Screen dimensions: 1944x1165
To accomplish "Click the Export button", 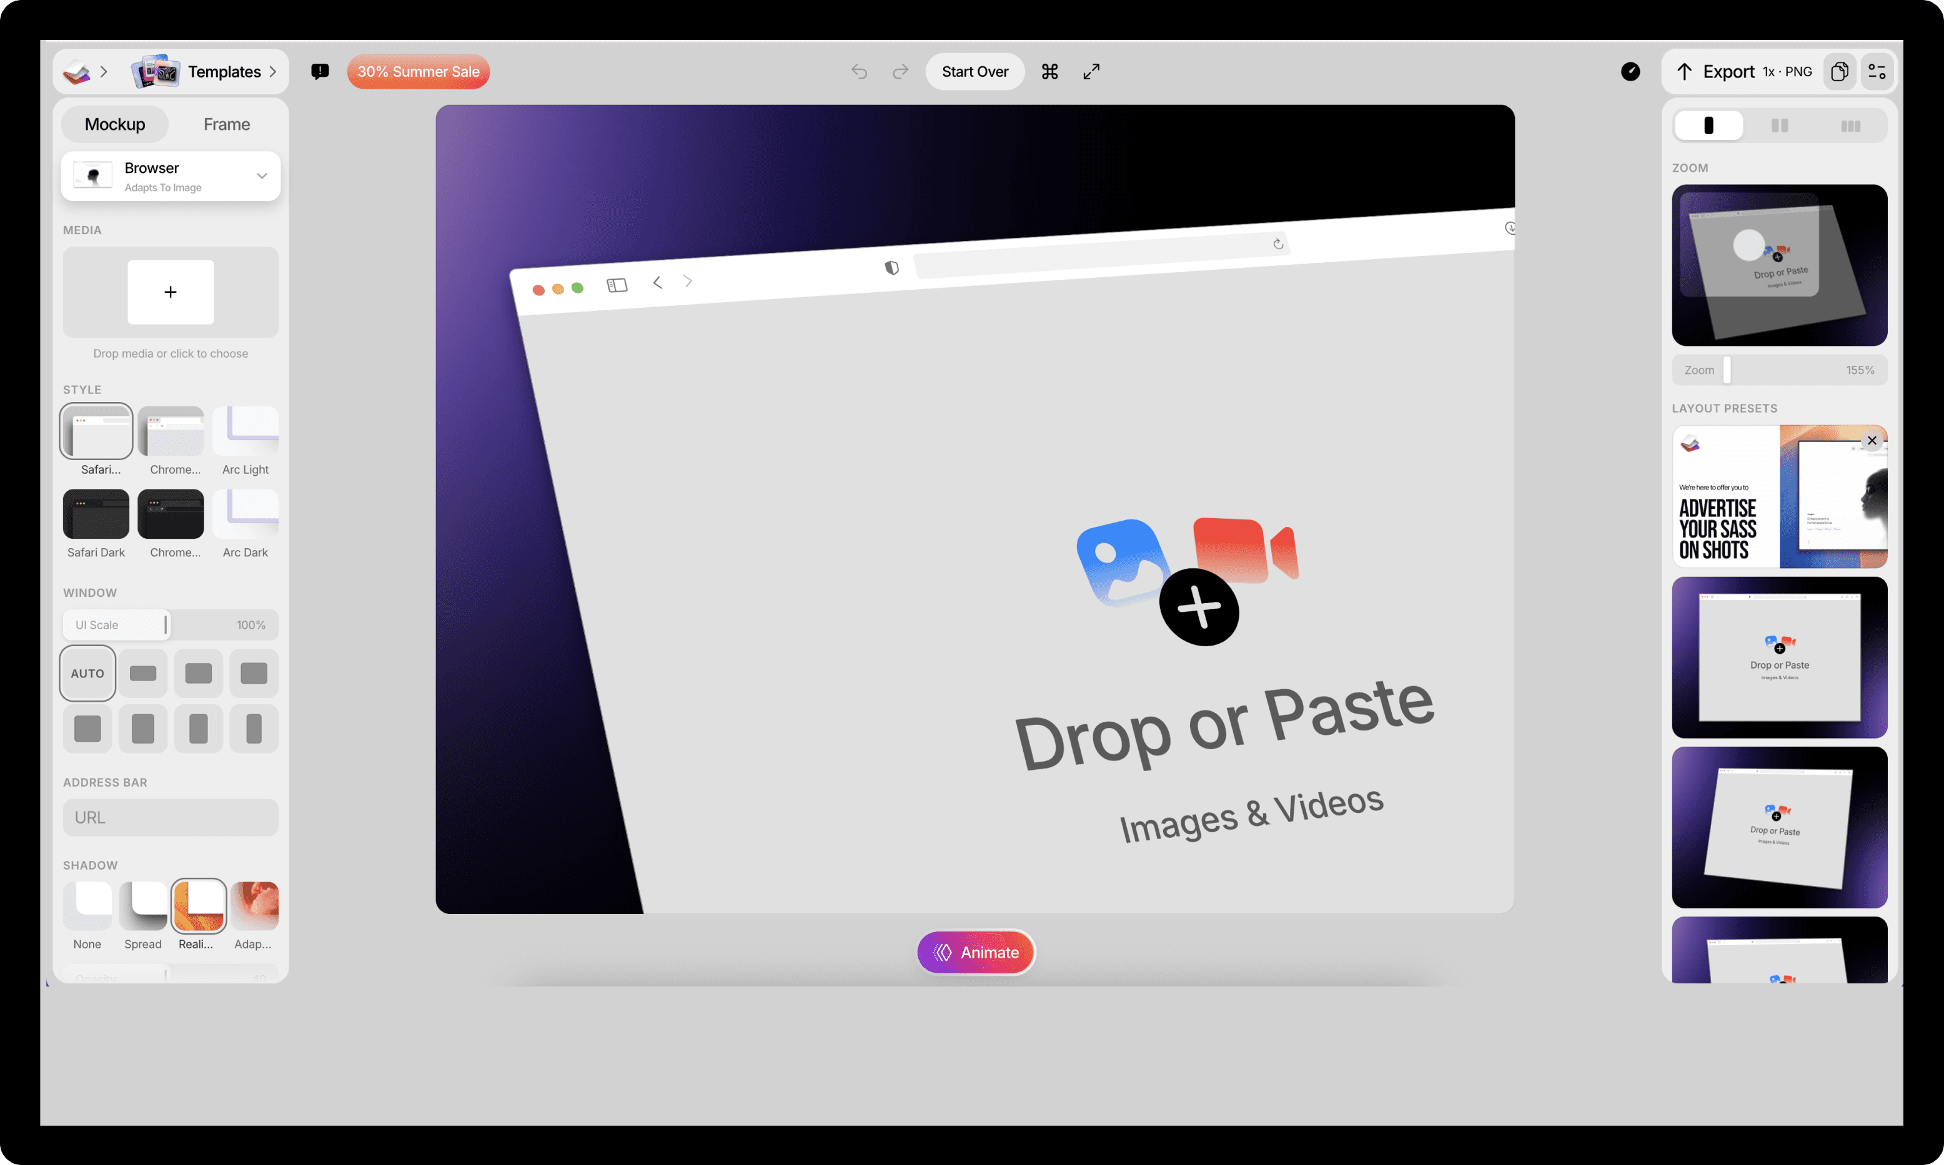I will 1715,71.
